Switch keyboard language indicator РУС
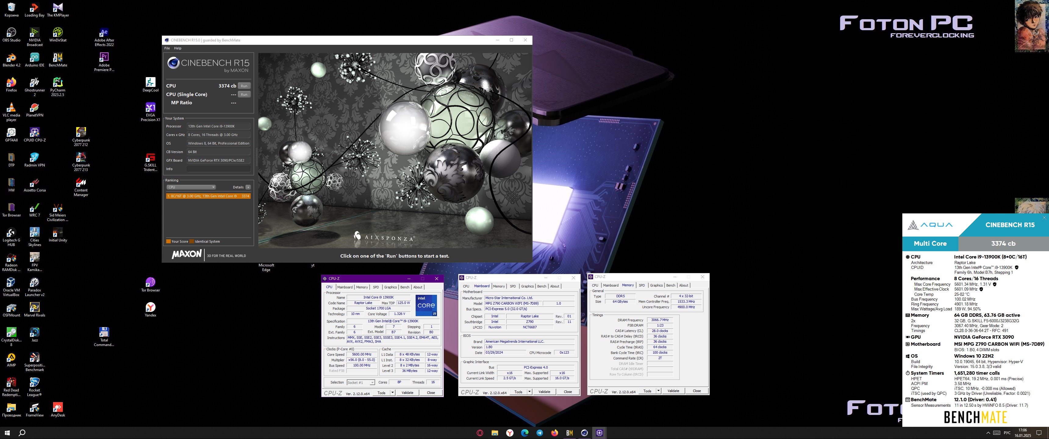Screen dimensions: 1049x439 (1007, 433)
